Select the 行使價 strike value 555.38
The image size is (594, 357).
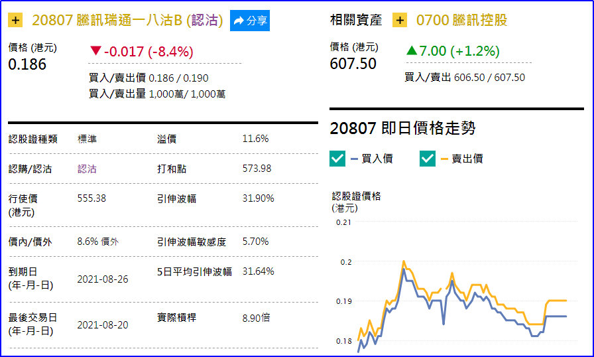91,198
